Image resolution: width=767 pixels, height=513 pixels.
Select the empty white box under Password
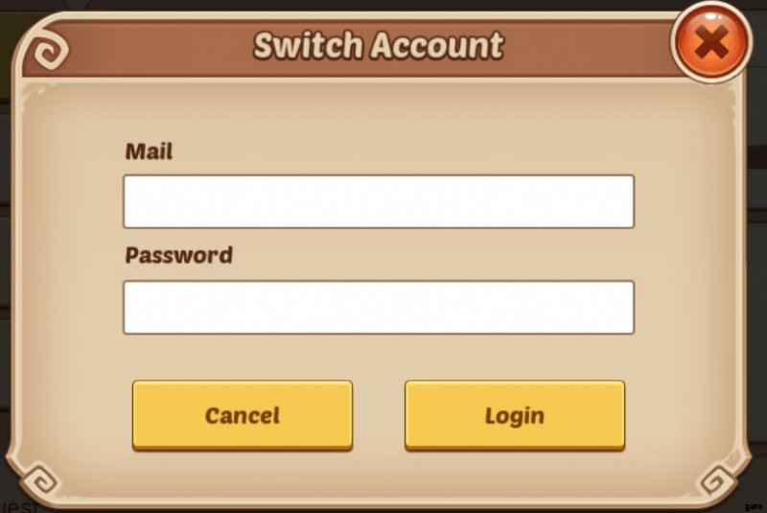click(379, 307)
